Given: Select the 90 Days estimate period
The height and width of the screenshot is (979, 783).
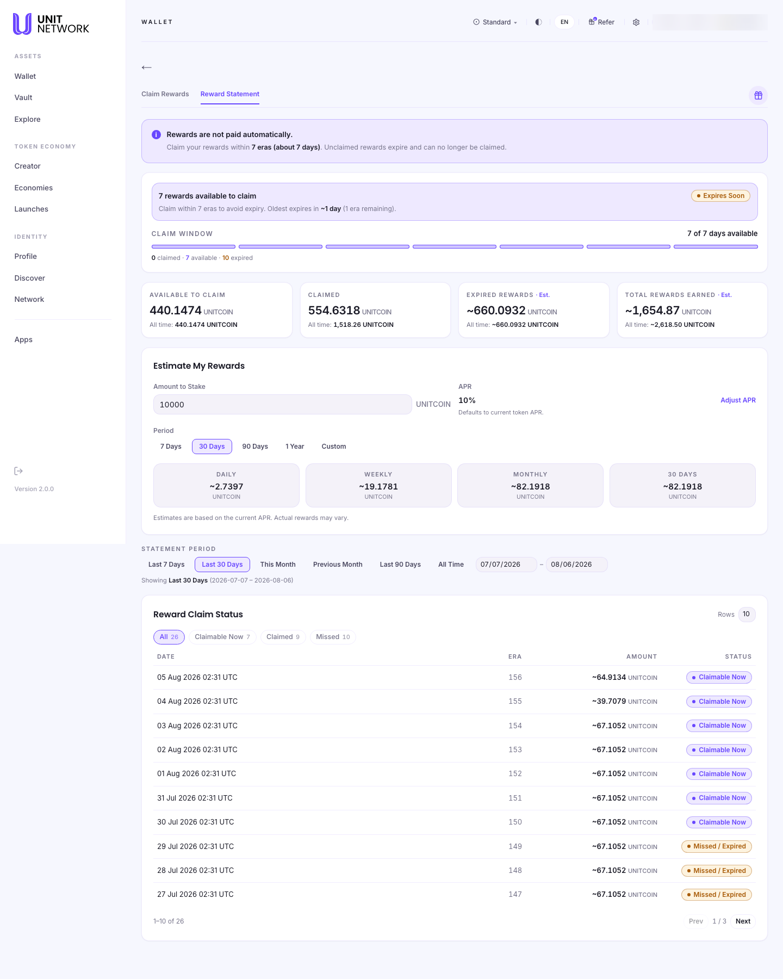Looking at the screenshot, I should 255,447.
